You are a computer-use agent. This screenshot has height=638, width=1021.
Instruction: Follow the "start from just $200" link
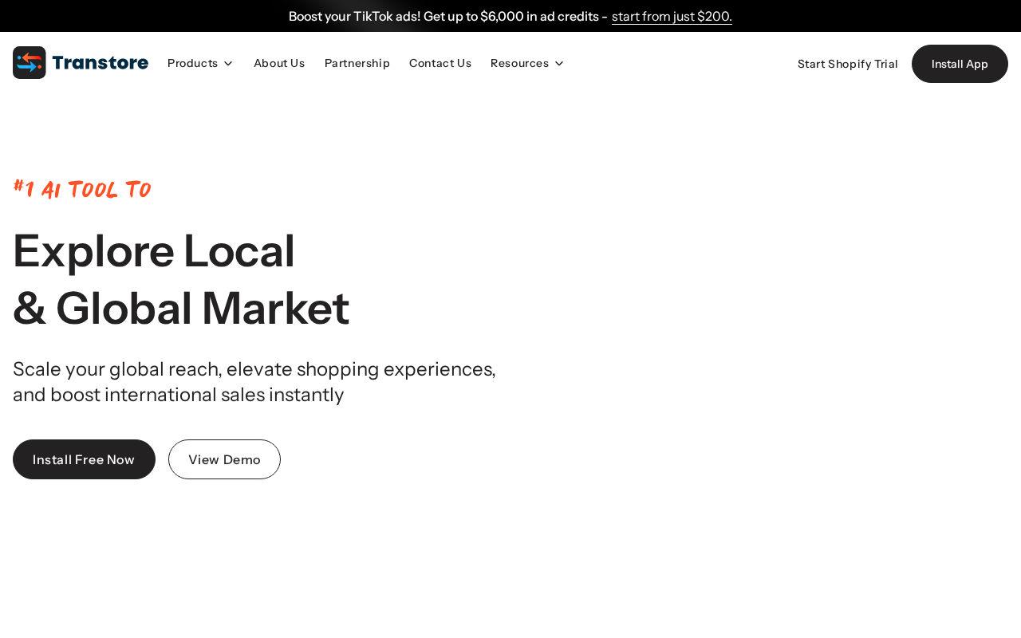coord(672,16)
